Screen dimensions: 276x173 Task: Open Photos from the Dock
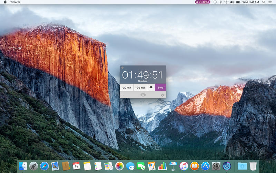point(119,166)
